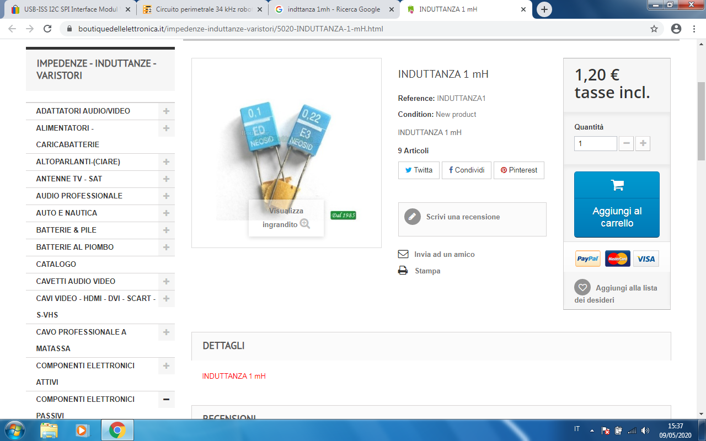The image size is (706, 441).
Task: Click the quantity input field
Action: point(595,144)
